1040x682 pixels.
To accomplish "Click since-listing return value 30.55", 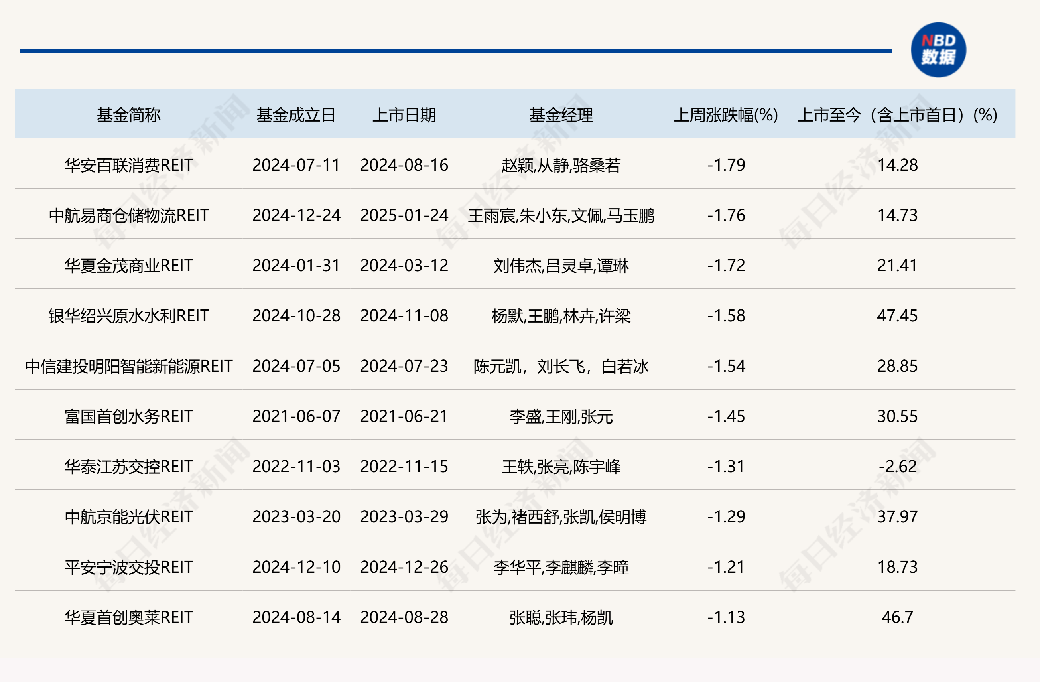I will click(x=898, y=416).
